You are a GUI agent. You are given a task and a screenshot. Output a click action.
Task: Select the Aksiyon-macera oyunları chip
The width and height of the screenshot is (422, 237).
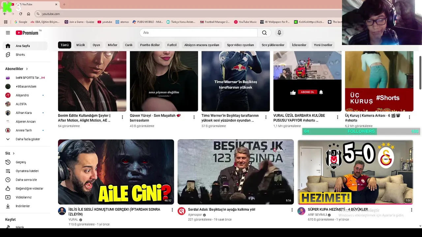pos(201,45)
